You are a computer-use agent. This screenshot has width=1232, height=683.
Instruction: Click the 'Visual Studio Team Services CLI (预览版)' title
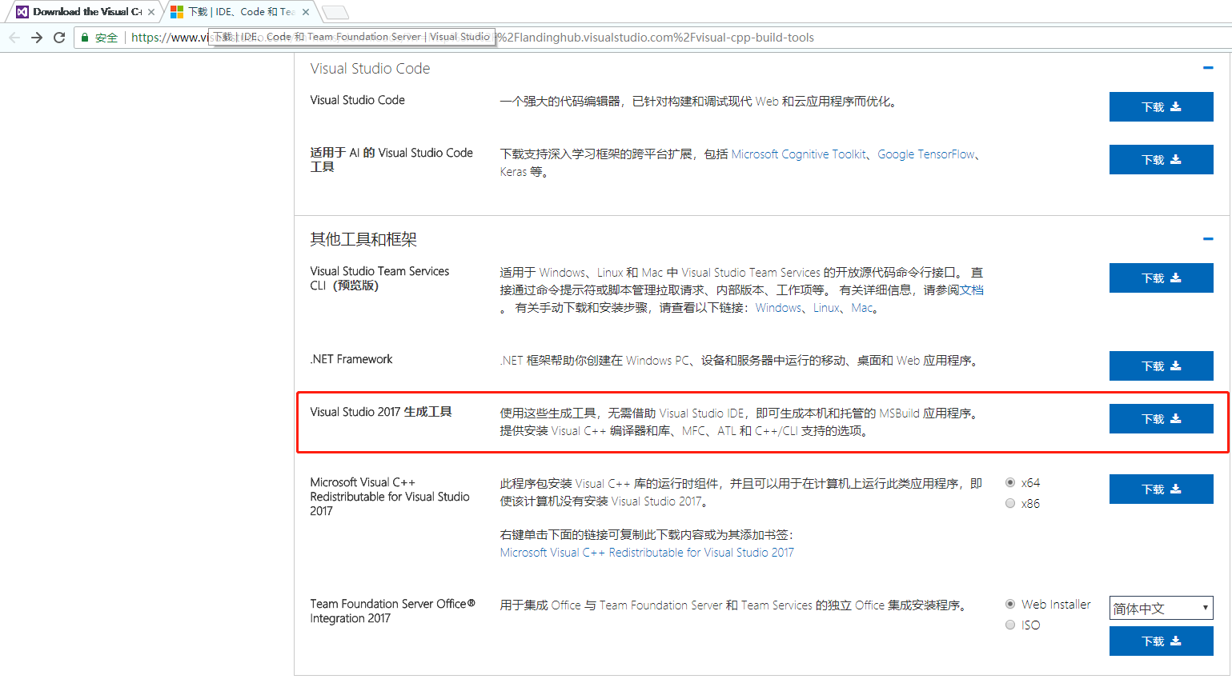[379, 278]
